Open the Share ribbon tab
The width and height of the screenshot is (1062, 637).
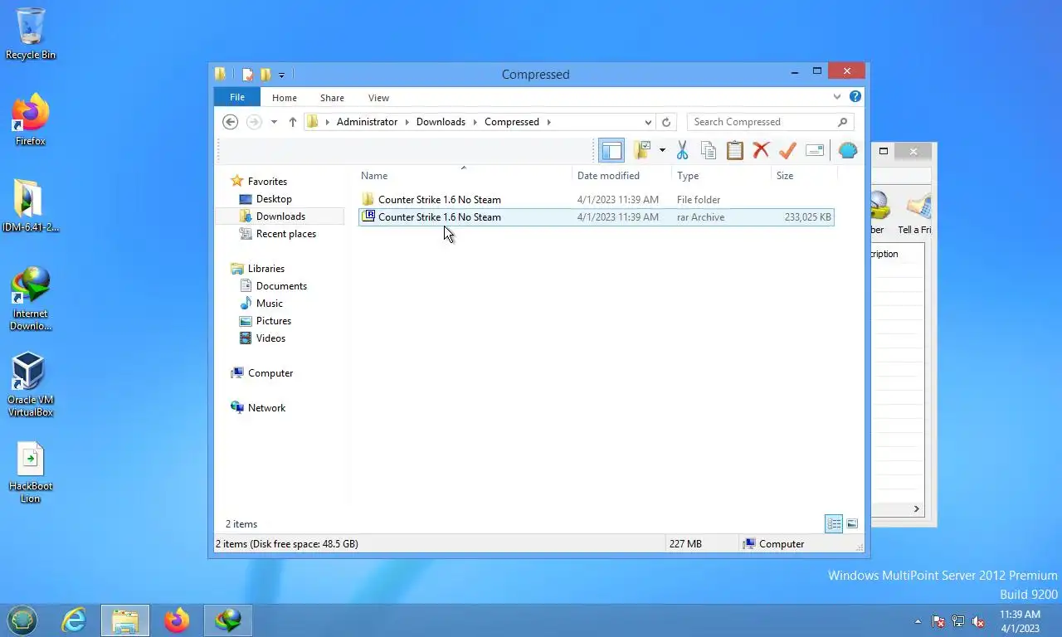[332, 98]
